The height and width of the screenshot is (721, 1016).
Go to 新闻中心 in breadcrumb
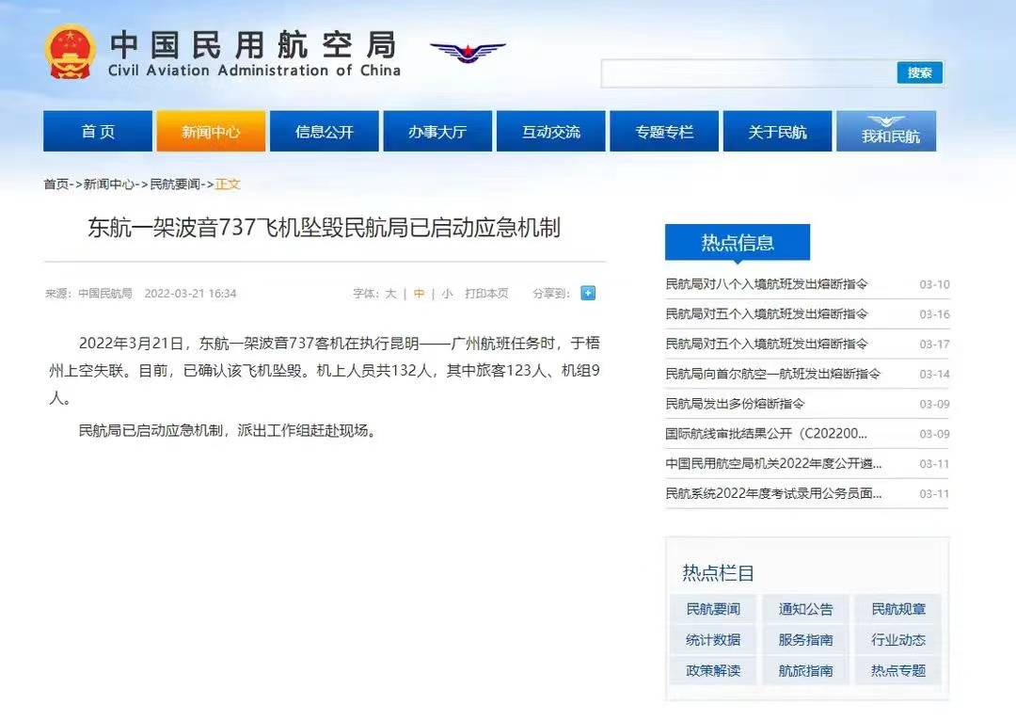pyautogui.click(x=108, y=184)
